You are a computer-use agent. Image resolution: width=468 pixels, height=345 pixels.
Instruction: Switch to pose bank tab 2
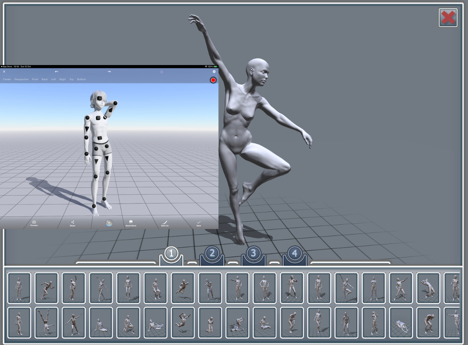click(x=212, y=253)
